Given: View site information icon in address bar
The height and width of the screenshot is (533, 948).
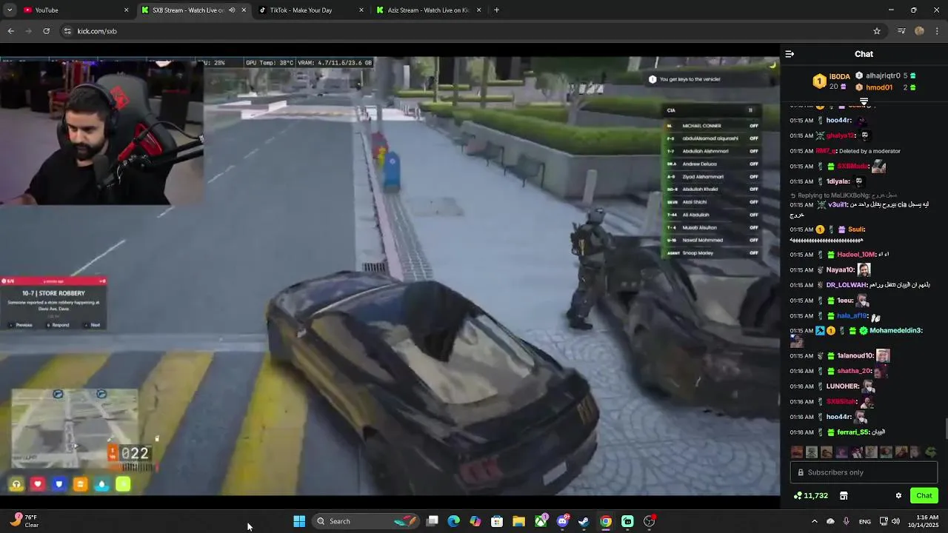Looking at the screenshot, I should tap(67, 31).
